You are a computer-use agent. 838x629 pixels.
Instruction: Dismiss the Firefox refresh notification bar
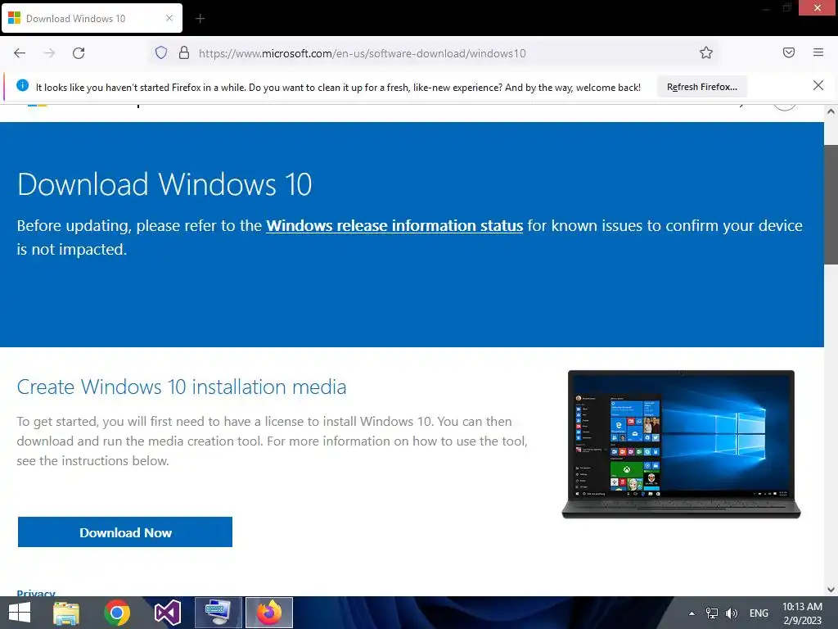point(818,85)
